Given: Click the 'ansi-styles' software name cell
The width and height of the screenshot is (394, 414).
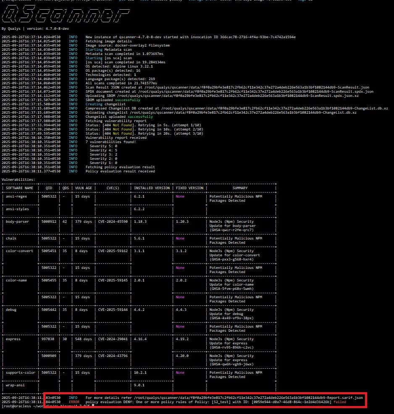Looking at the screenshot, I should coord(18,209).
